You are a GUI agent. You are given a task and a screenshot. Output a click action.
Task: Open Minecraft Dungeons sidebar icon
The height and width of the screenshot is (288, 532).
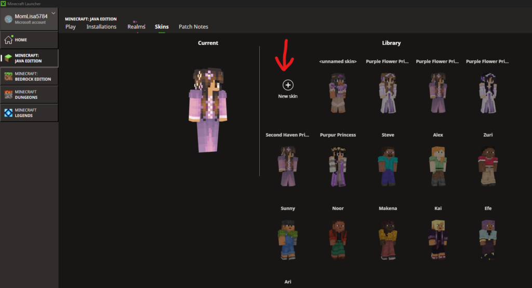coord(8,95)
